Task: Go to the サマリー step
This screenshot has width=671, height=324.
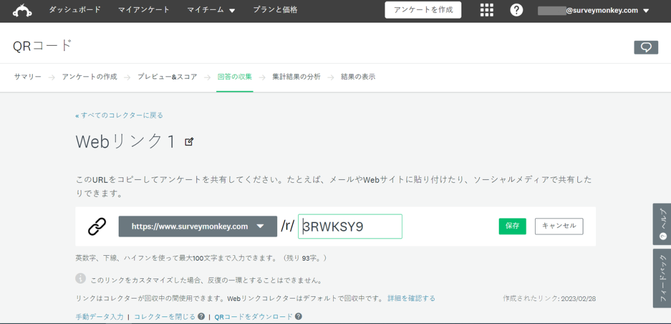Action: point(27,77)
